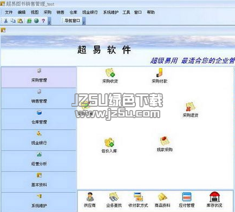The image size is (235, 212).
Task: Open the 采购退货 module icon
Action: 191,110
